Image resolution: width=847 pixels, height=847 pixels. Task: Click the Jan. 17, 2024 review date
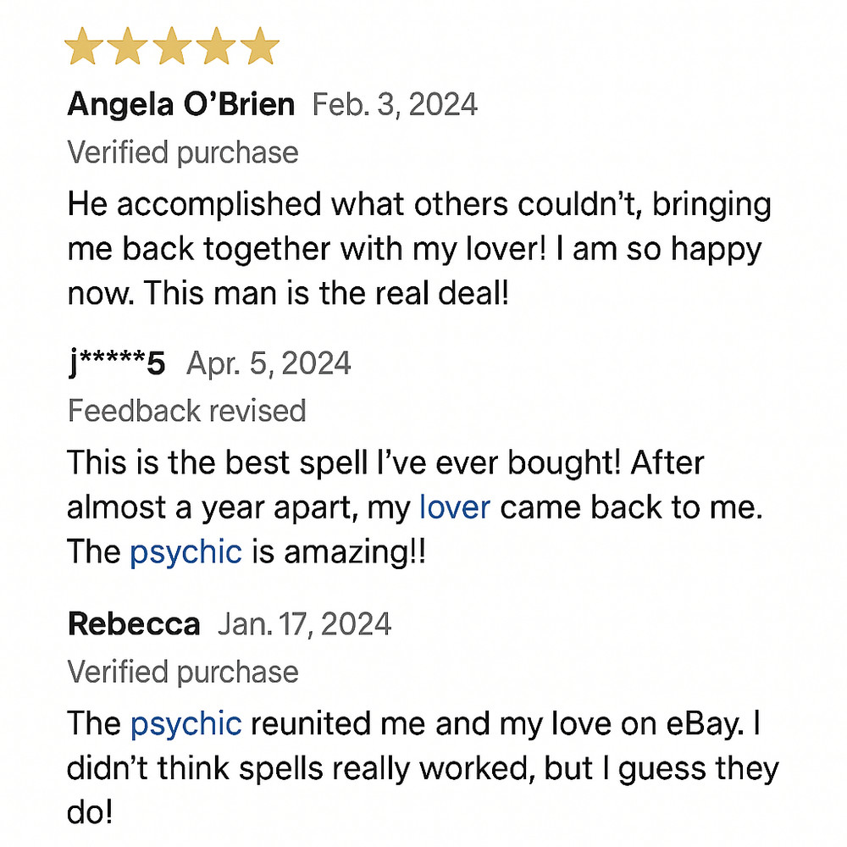tap(304, 625)
